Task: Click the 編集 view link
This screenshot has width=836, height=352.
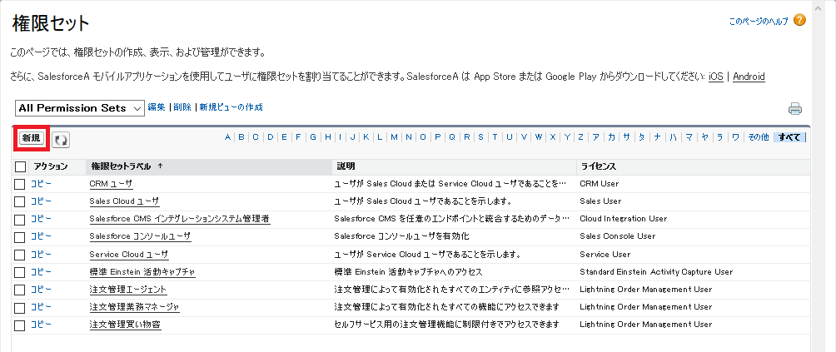Action: (157, 107)
